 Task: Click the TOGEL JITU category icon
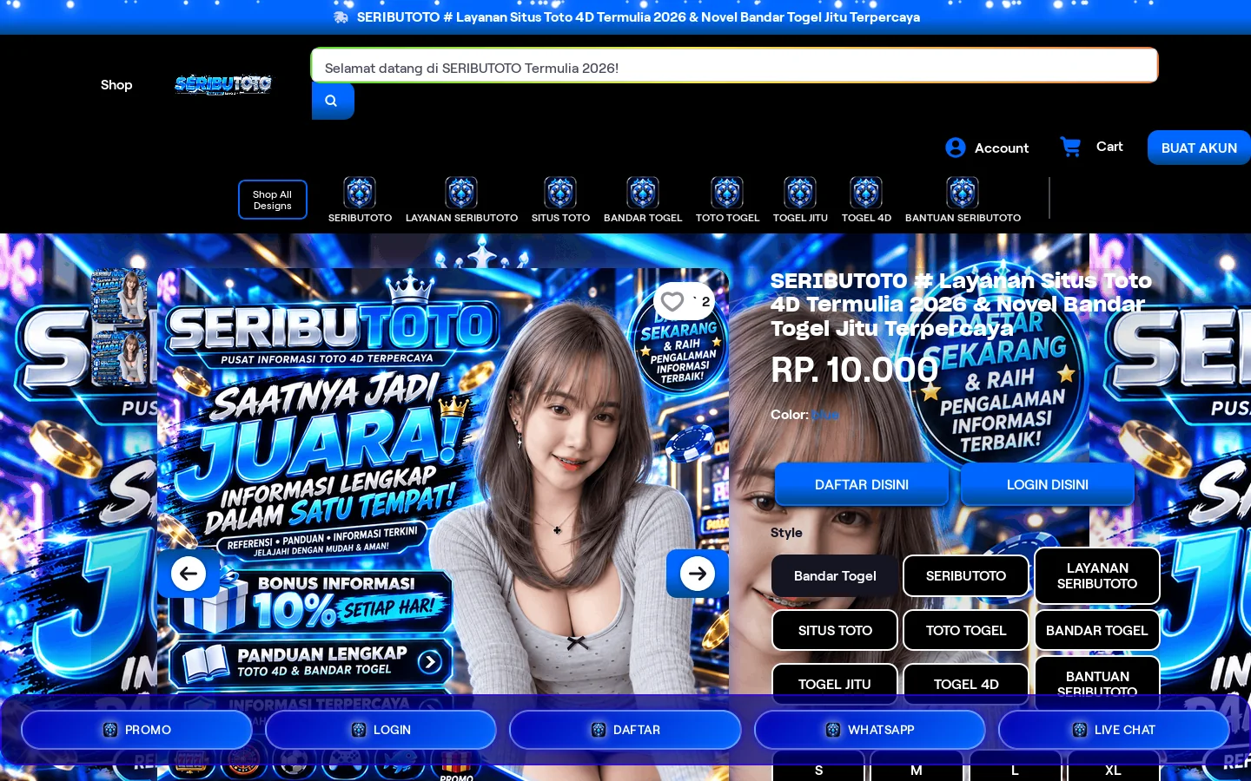pos(800,193)
